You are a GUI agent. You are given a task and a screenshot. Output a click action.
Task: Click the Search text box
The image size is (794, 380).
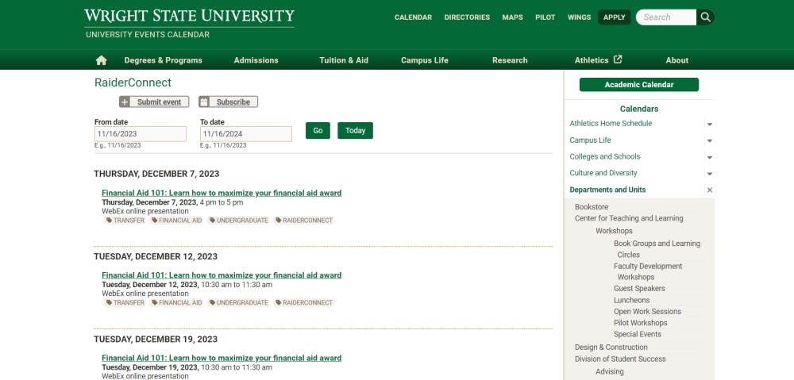[666, 17]
